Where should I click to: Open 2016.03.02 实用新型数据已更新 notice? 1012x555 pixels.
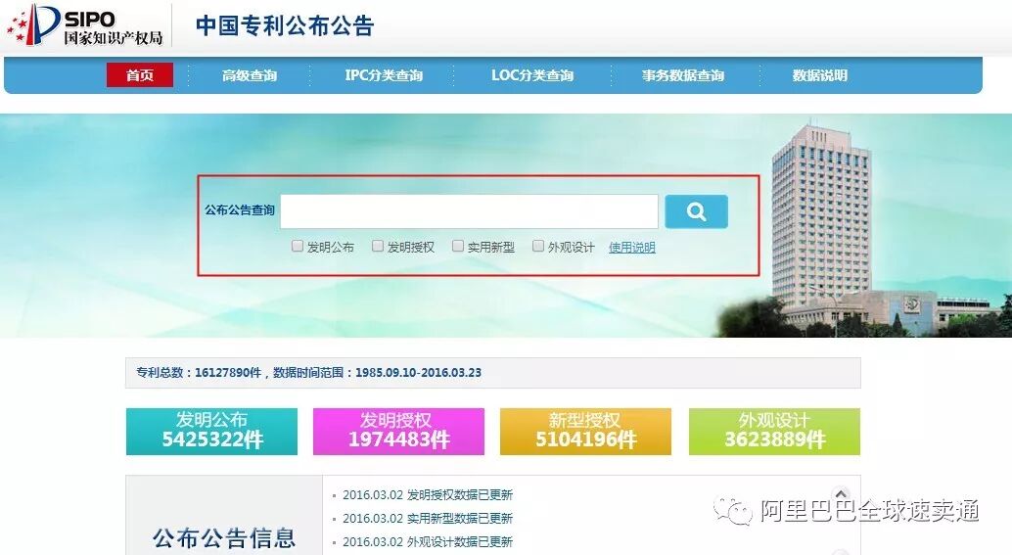tap(428, 518)
